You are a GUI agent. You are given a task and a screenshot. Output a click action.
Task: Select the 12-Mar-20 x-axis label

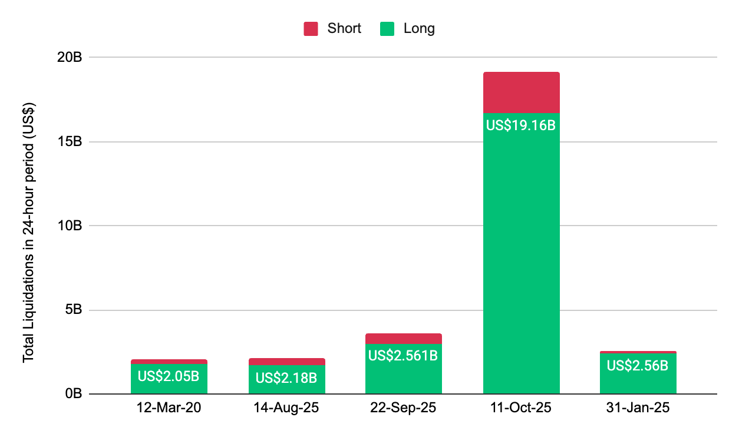169,408
